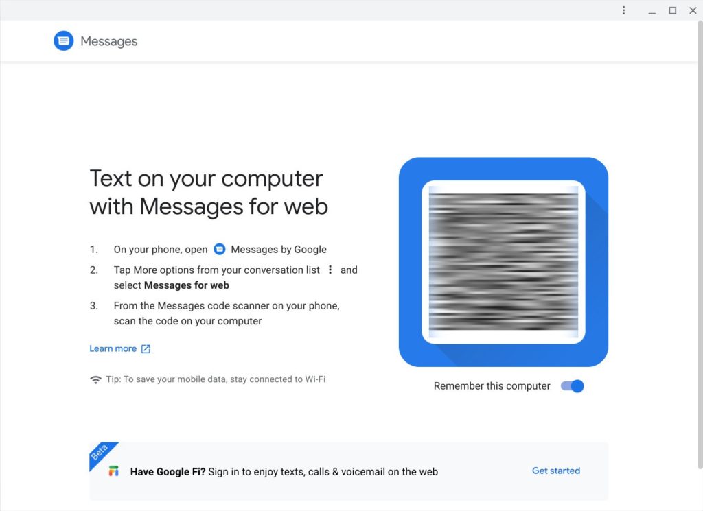Image resolution: width=703 pixels, height=511 pixels.
Task: Click the More options dots in step 2
Action: 330,270
